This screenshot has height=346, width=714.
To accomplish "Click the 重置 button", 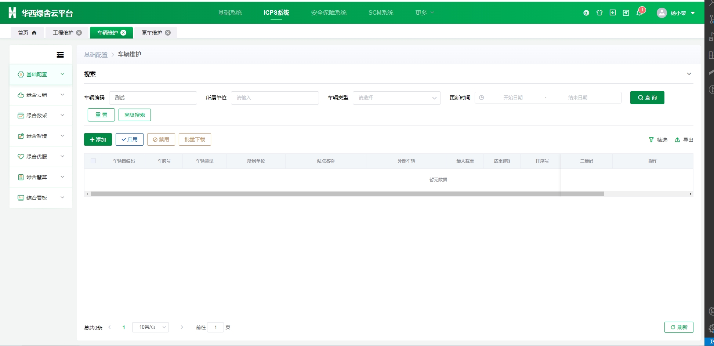I will [101, 115].
